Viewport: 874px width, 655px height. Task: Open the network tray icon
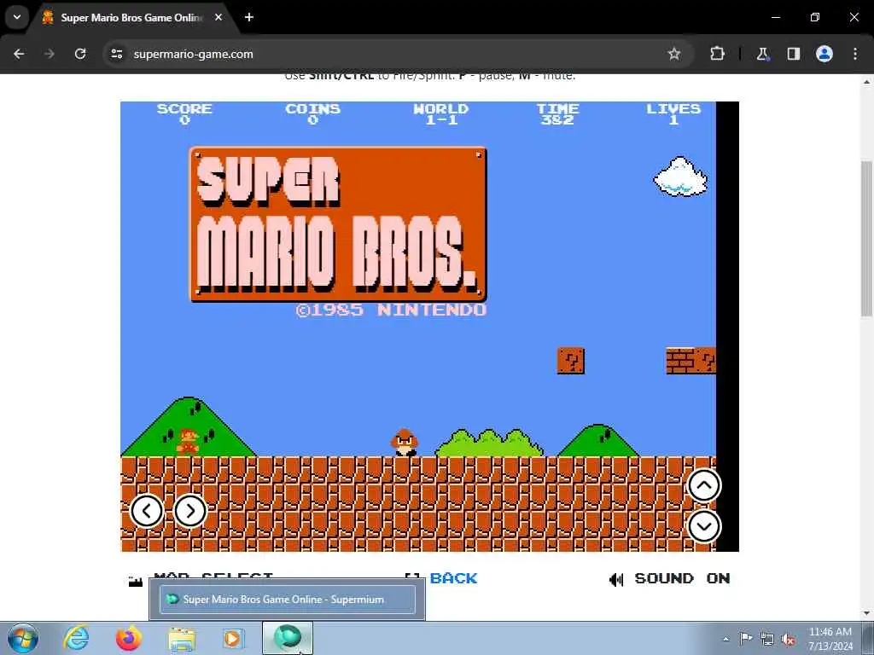[x=767, y=639]
